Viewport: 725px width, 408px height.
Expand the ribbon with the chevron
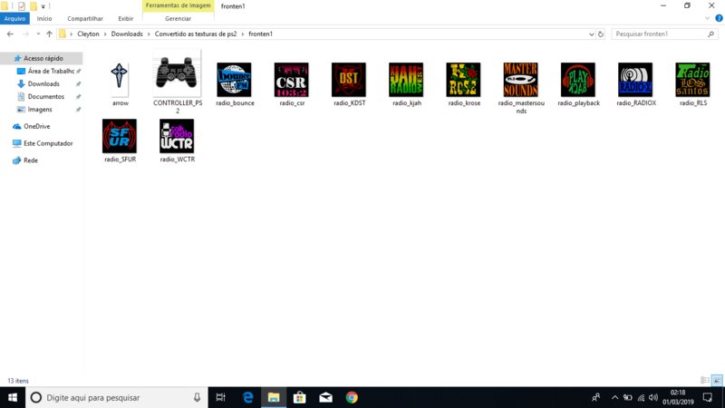click(707, 18)
